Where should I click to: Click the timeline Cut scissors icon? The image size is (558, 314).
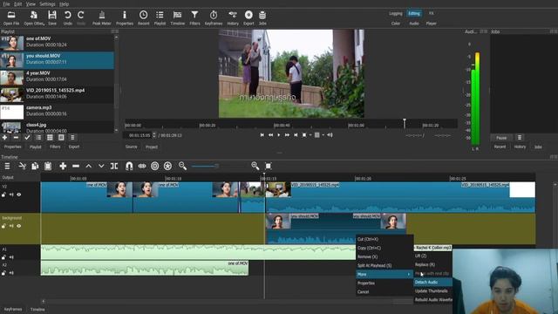point(22,166)
